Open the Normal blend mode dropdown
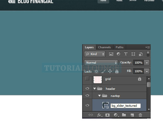 [101, 63]
